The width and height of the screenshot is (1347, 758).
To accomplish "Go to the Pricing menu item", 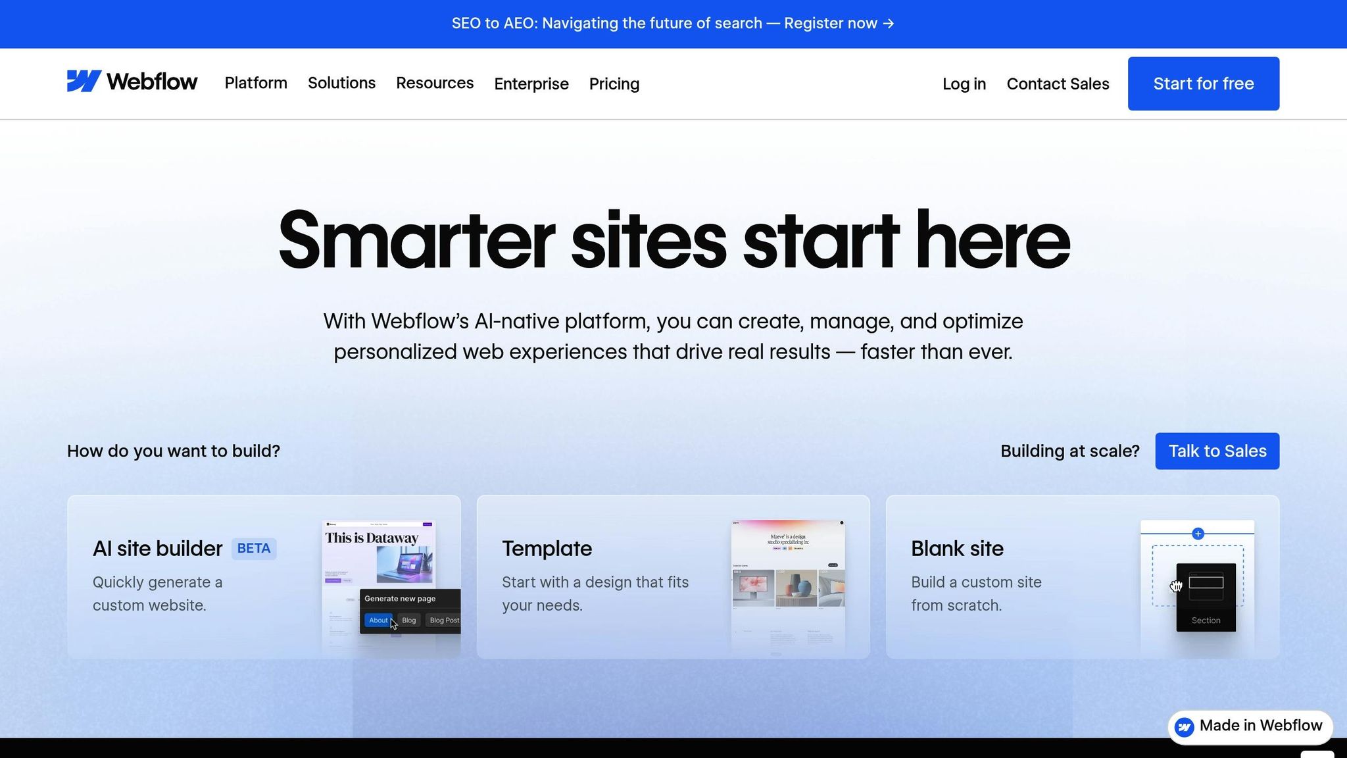I will point(614,84).
